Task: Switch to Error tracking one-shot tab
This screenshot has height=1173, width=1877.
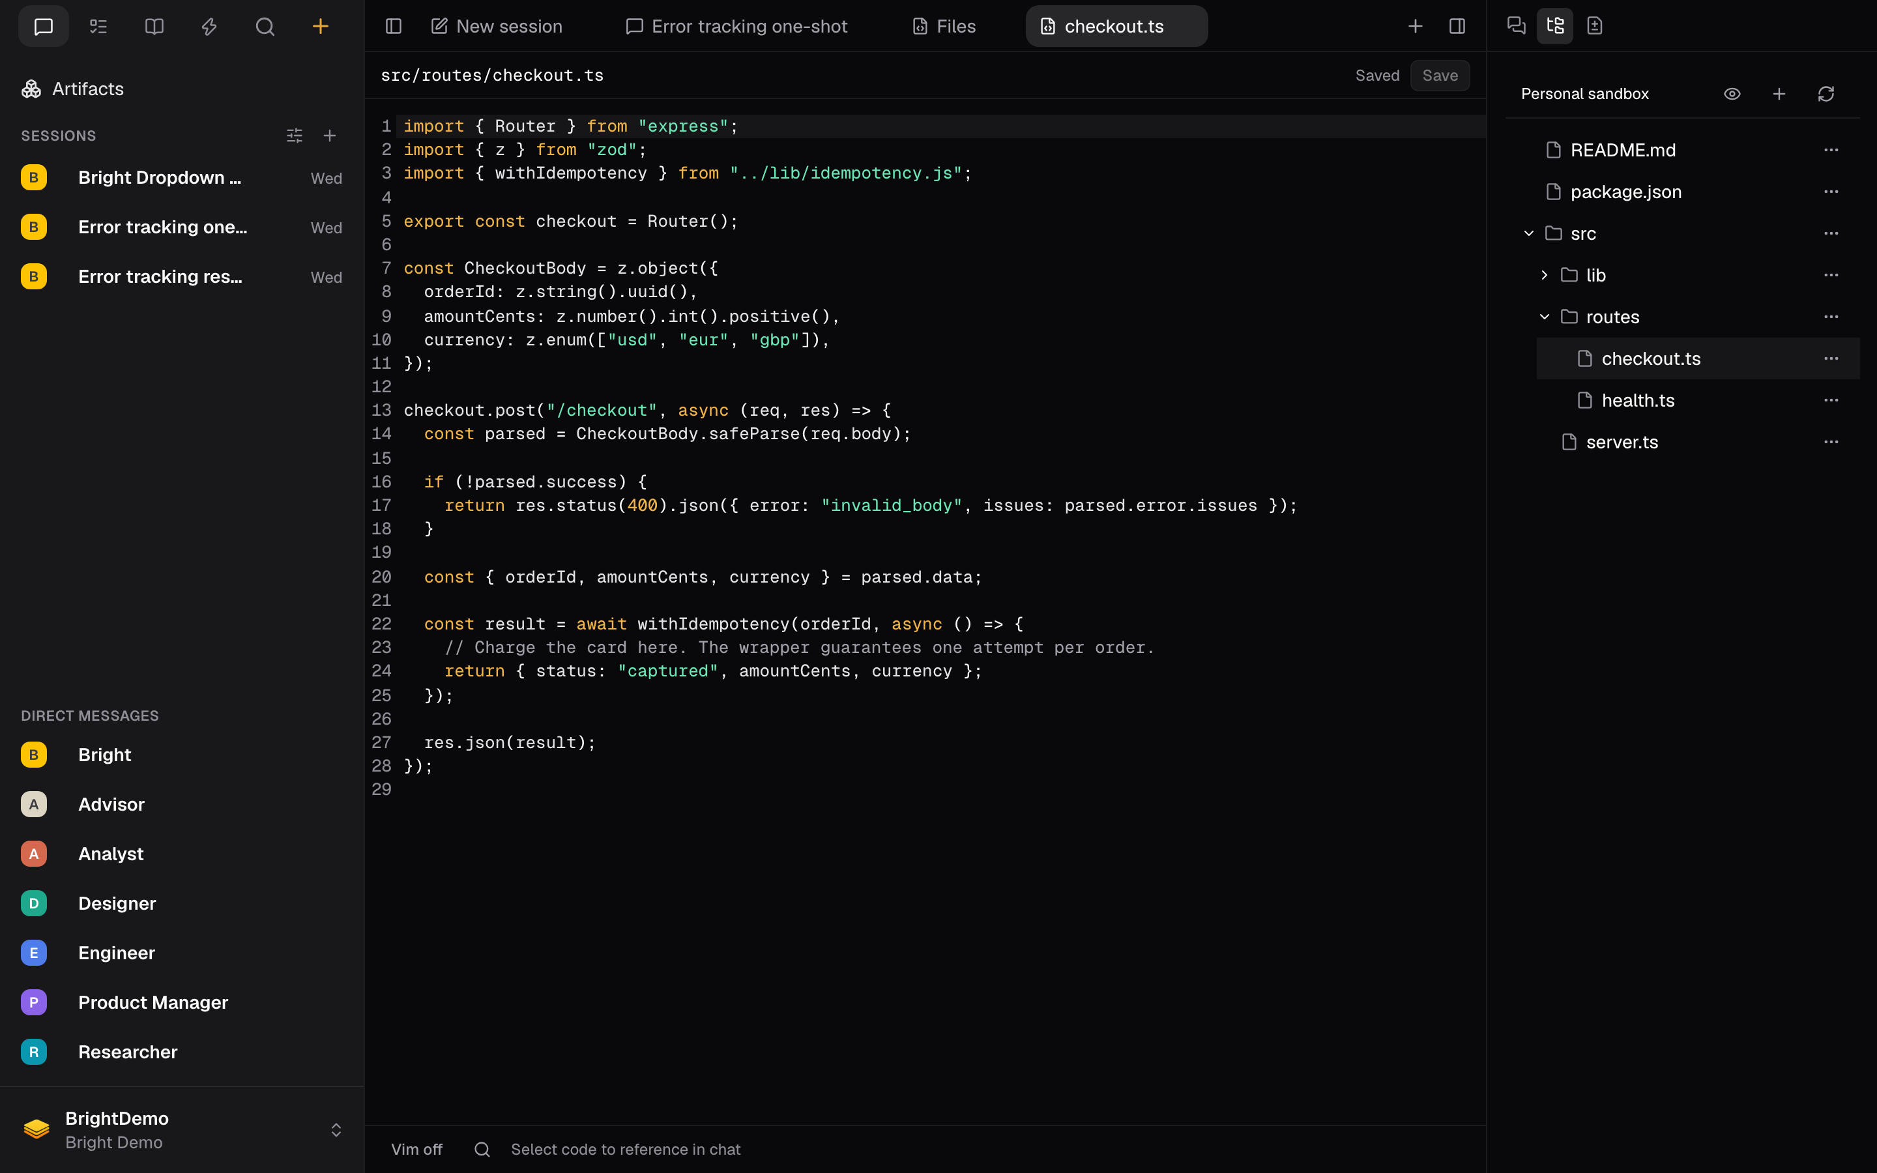Action: [737, 26]
